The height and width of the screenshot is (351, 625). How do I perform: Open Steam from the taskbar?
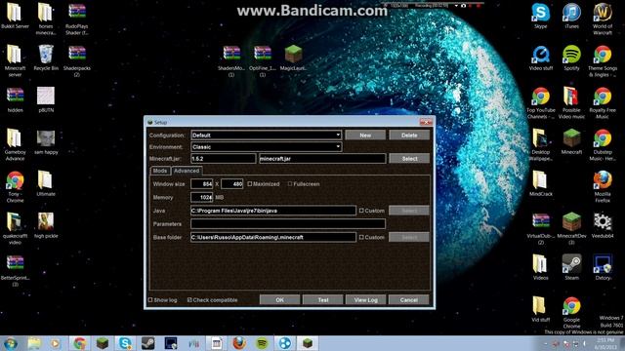pyautogui.click(x=147, y=343)
